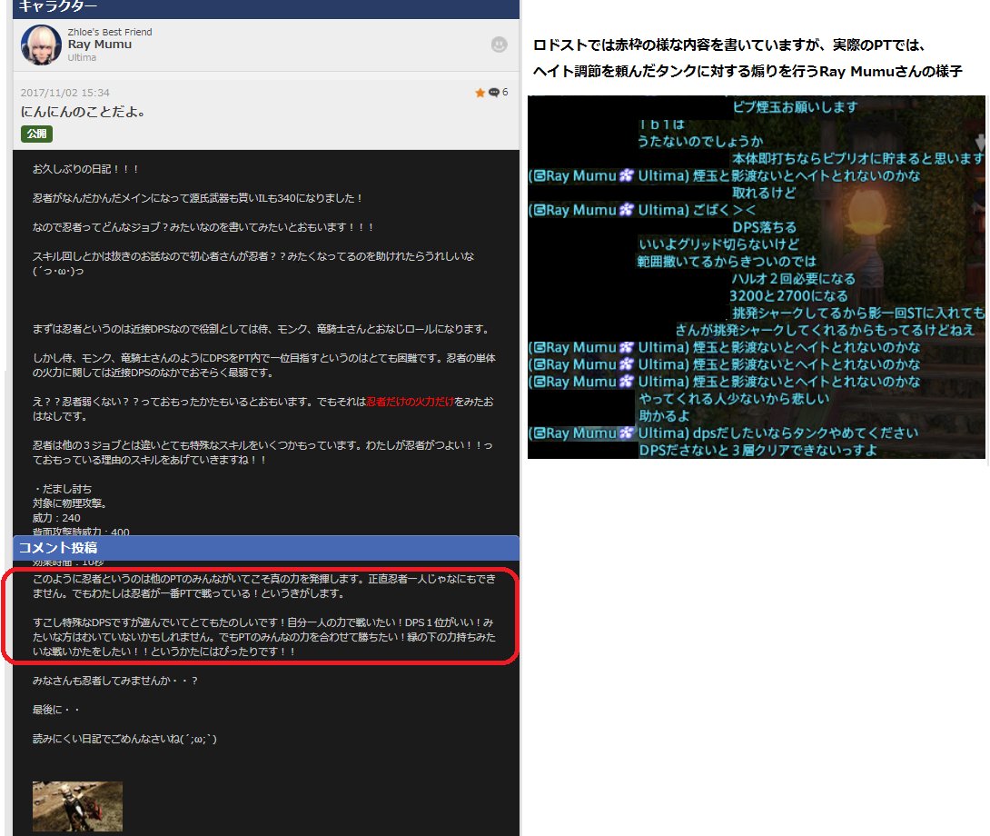The height and width of the screenshot is (836, 990).
Task: Click the title Zhloe's Best Friend
Action: click(x=110, y=32)
